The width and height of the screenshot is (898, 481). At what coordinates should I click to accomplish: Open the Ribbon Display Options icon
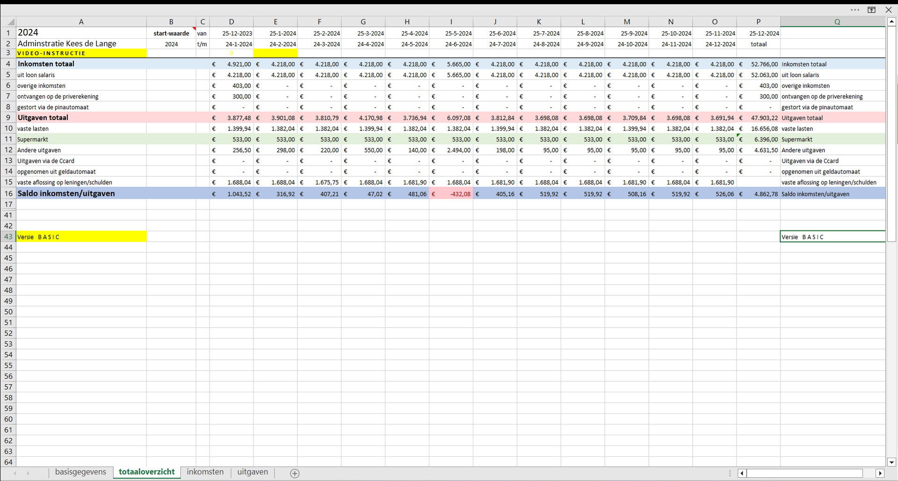(871, 10)
